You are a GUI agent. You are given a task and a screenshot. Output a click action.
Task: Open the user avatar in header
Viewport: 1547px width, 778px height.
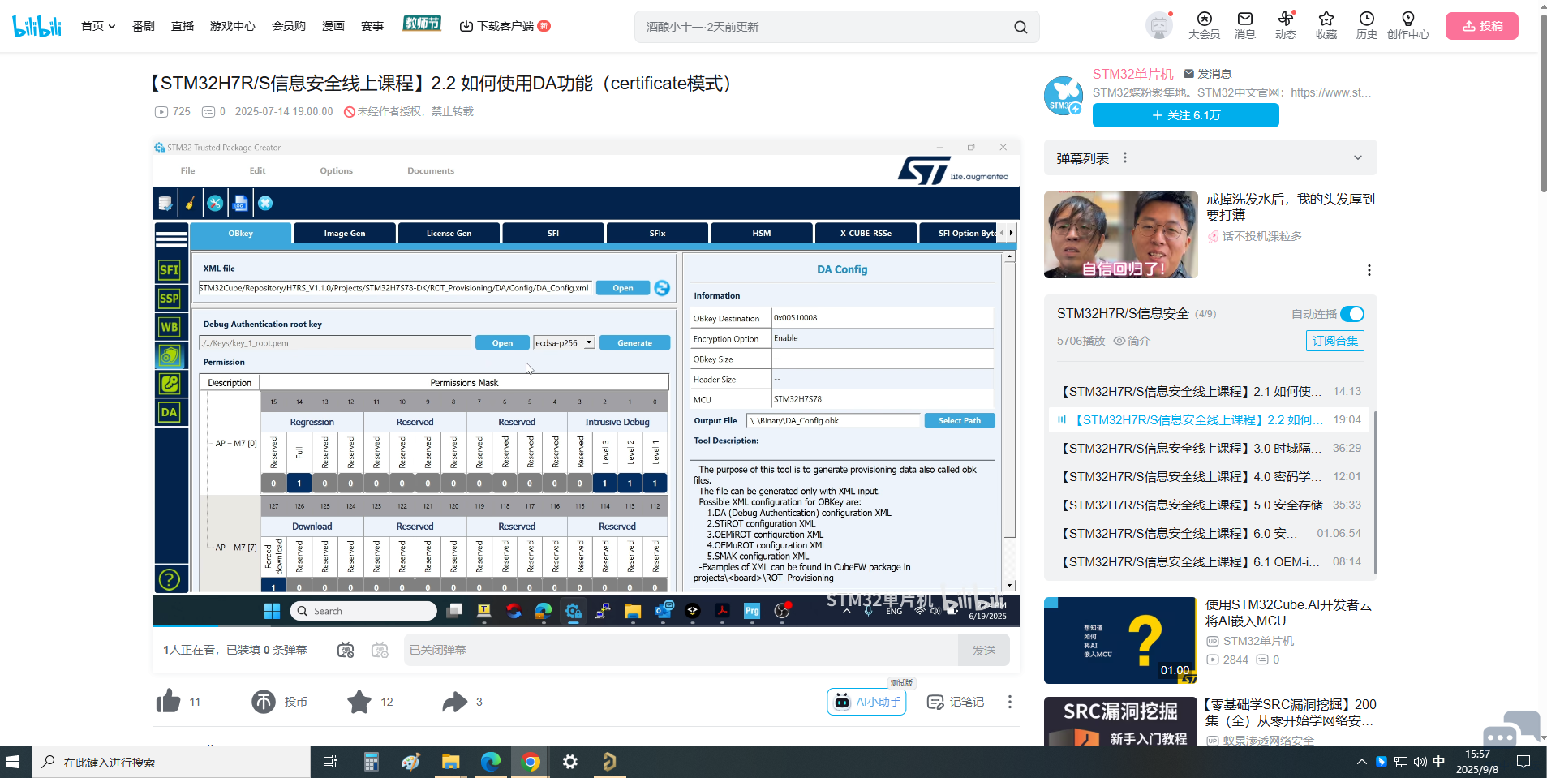(x=1159, y=26)
